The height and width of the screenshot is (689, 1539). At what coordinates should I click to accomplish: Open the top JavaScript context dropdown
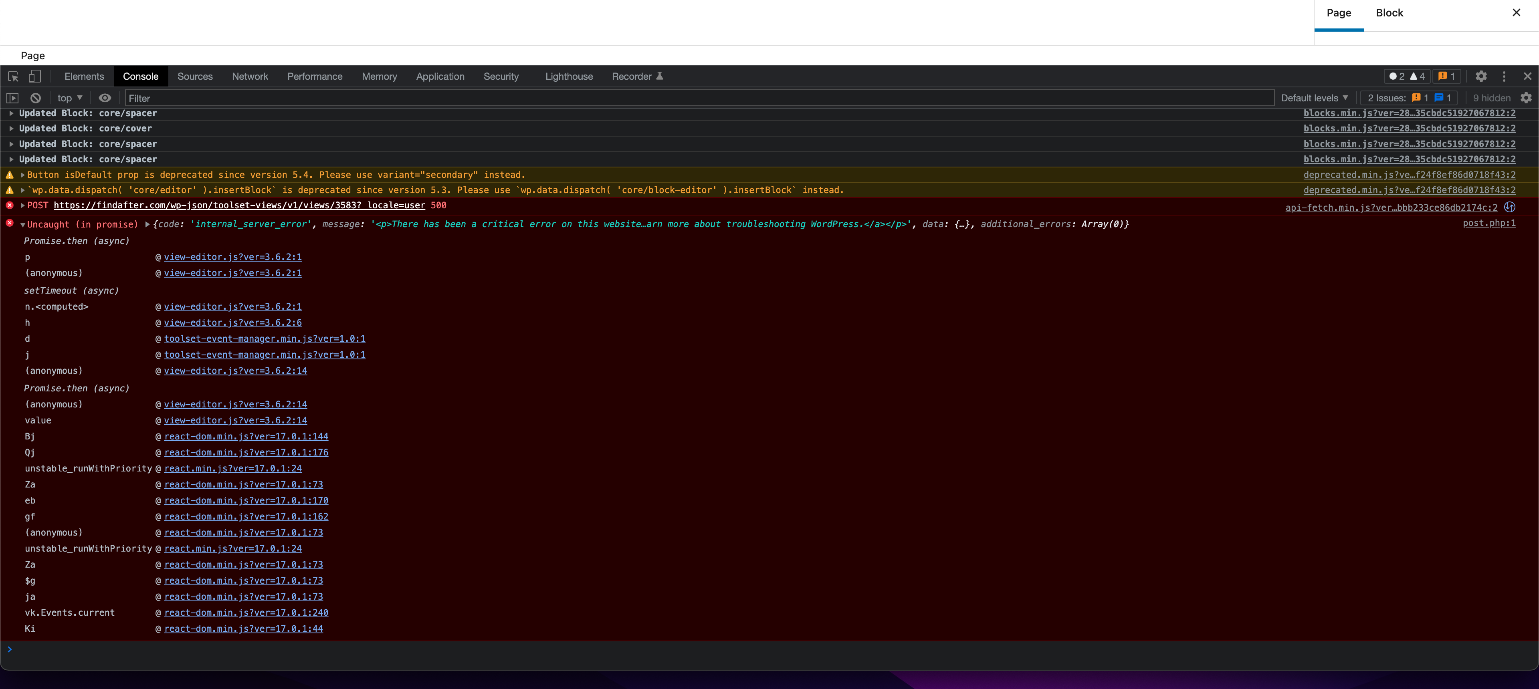click(70, 98)
